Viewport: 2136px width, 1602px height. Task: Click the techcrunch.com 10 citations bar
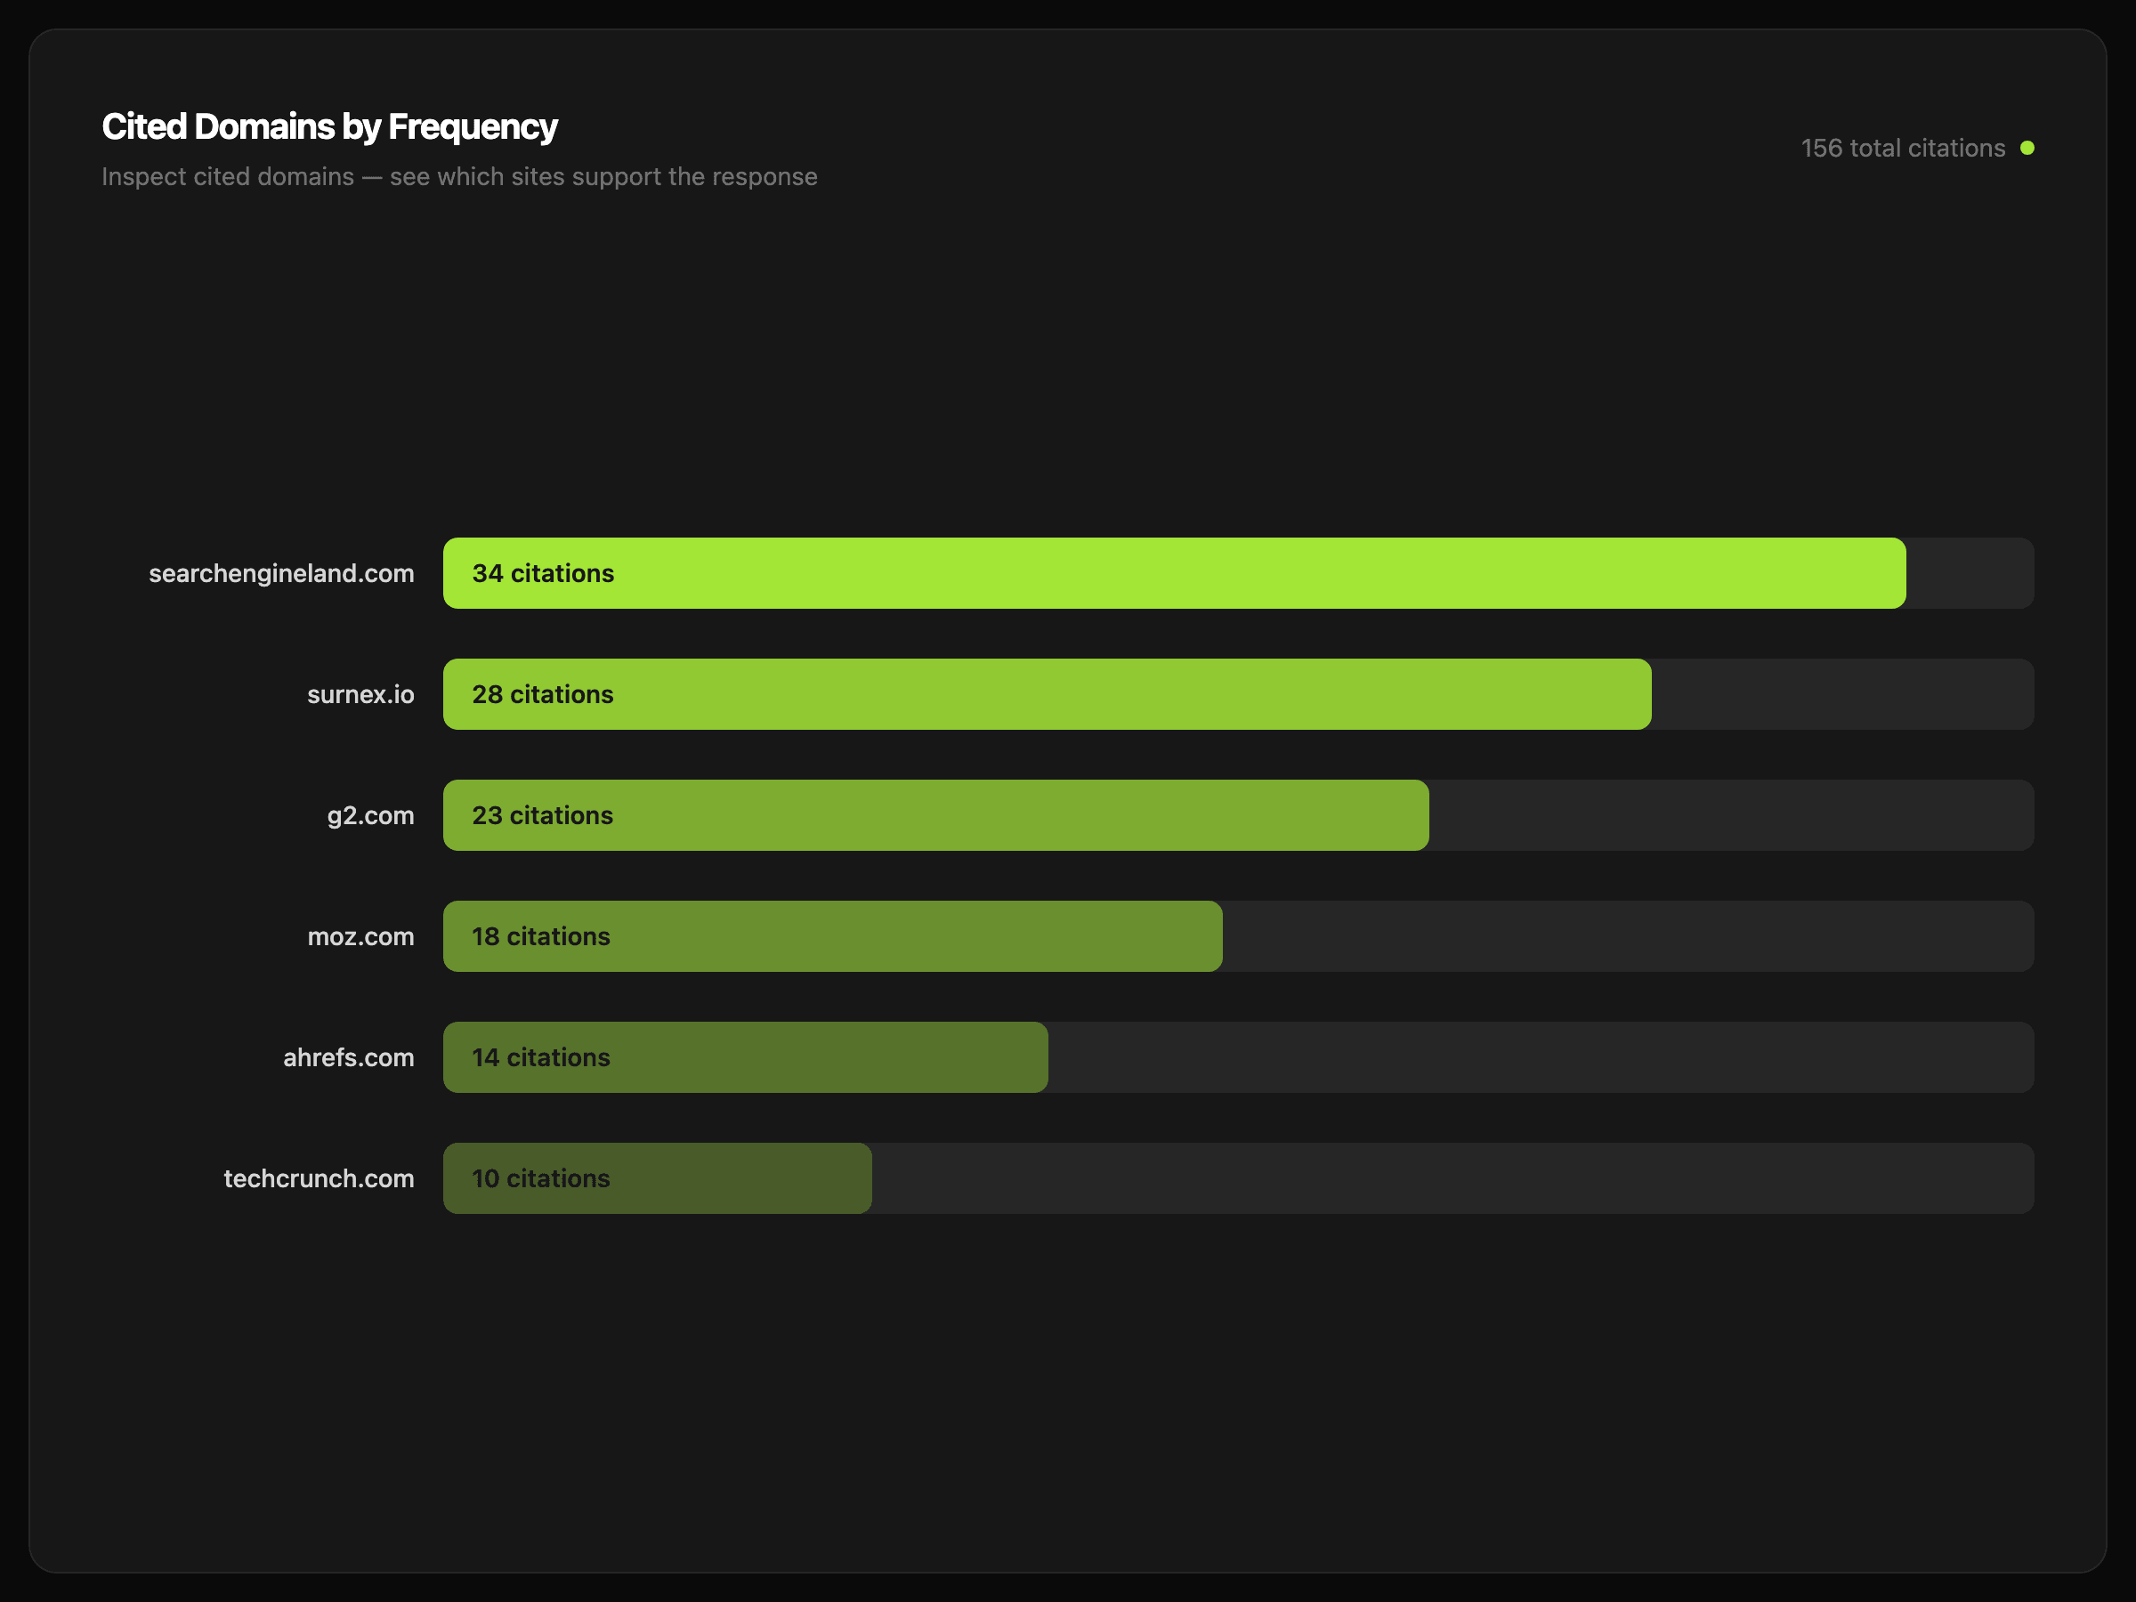click(658, 1178)
